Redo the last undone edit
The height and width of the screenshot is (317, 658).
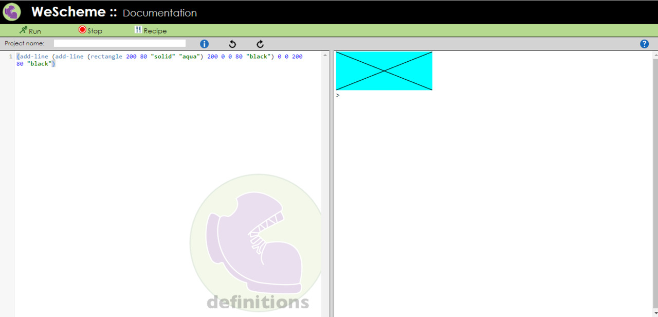click(x=260, y=44)
